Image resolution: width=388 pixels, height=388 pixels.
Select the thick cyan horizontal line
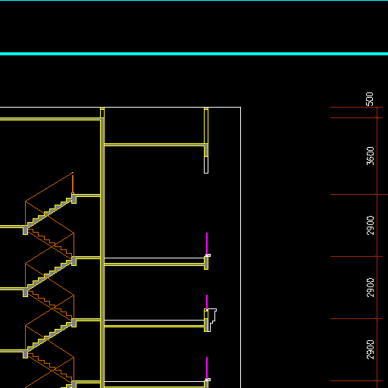click(x=194, y=54)
